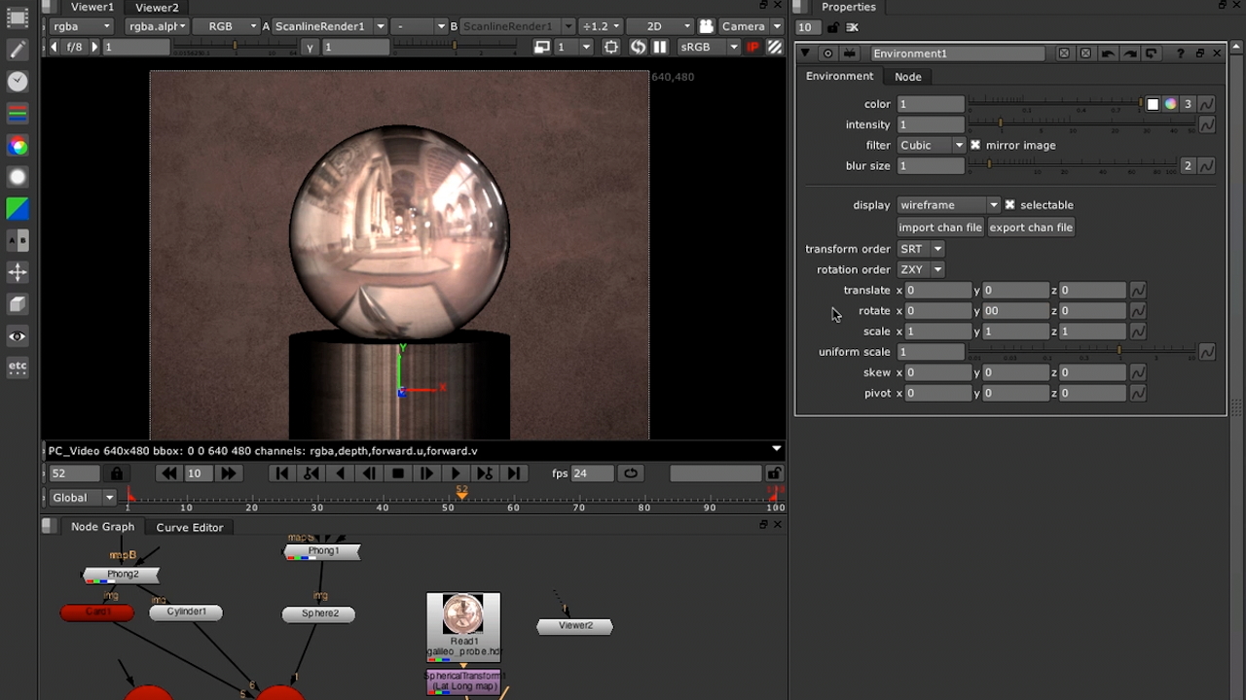Open help with the question mark icon
The width and height of the screenshot is (1246, 700).
tap(1180, 53)
